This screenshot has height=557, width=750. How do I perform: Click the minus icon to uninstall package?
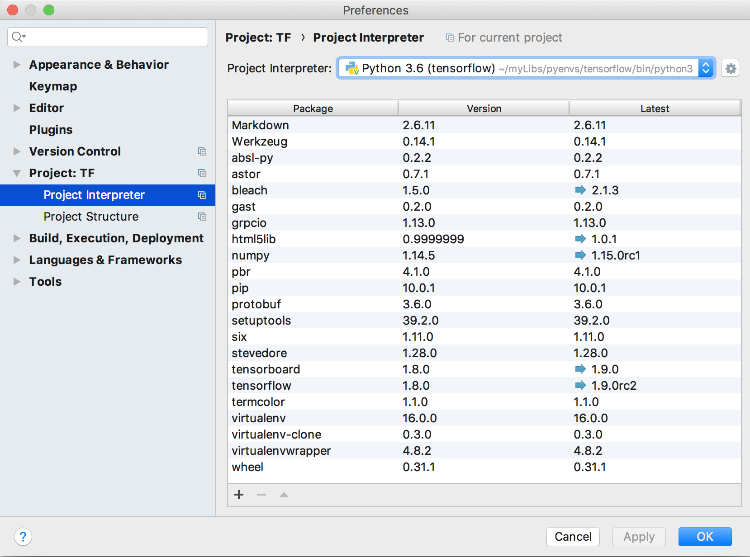tap(261, 495)
